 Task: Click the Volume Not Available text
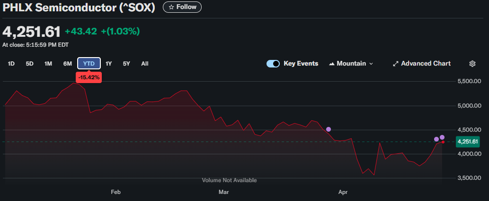tap(229, 180)
